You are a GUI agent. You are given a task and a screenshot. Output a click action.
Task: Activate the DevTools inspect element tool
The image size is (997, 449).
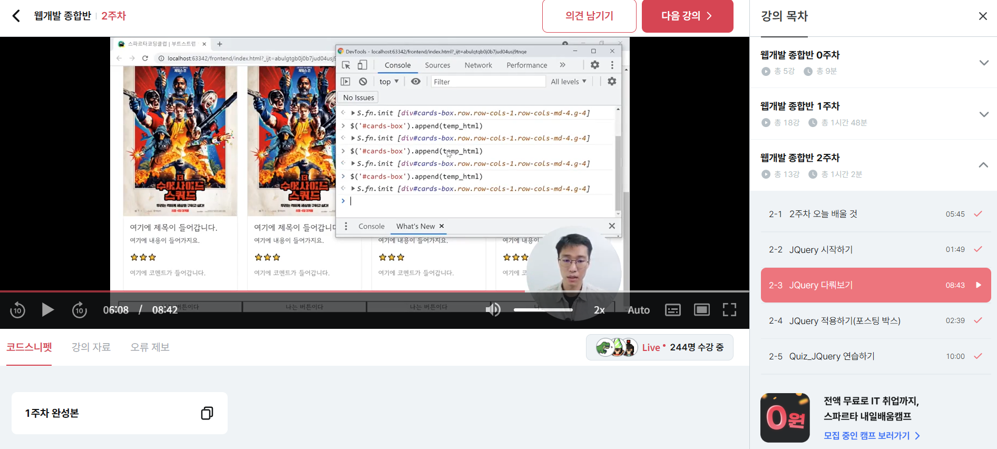[x=346, y=65]
